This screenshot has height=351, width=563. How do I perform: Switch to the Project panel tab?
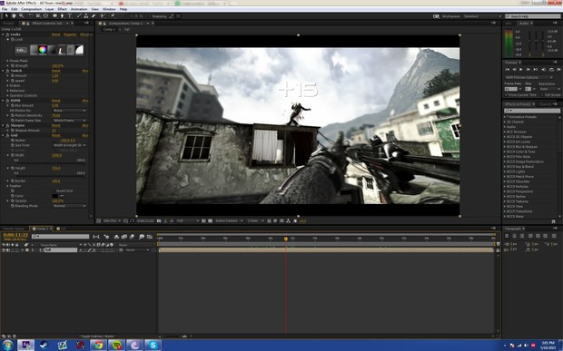[8, 24]
